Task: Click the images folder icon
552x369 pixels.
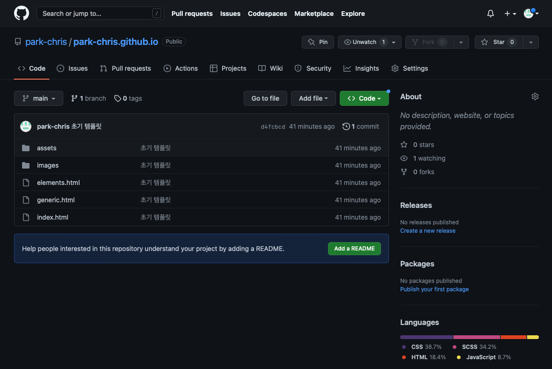Action: 26,165
